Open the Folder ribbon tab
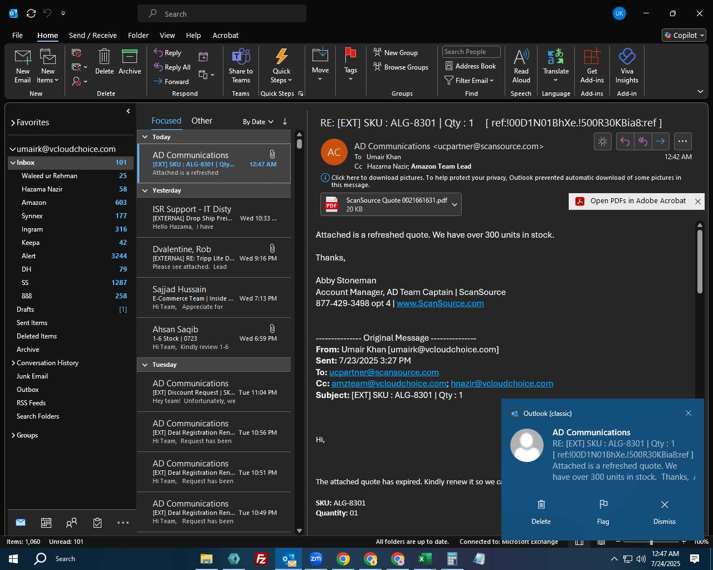The width and height of the screenshot is (713, 570). click(x=138, y=35)
